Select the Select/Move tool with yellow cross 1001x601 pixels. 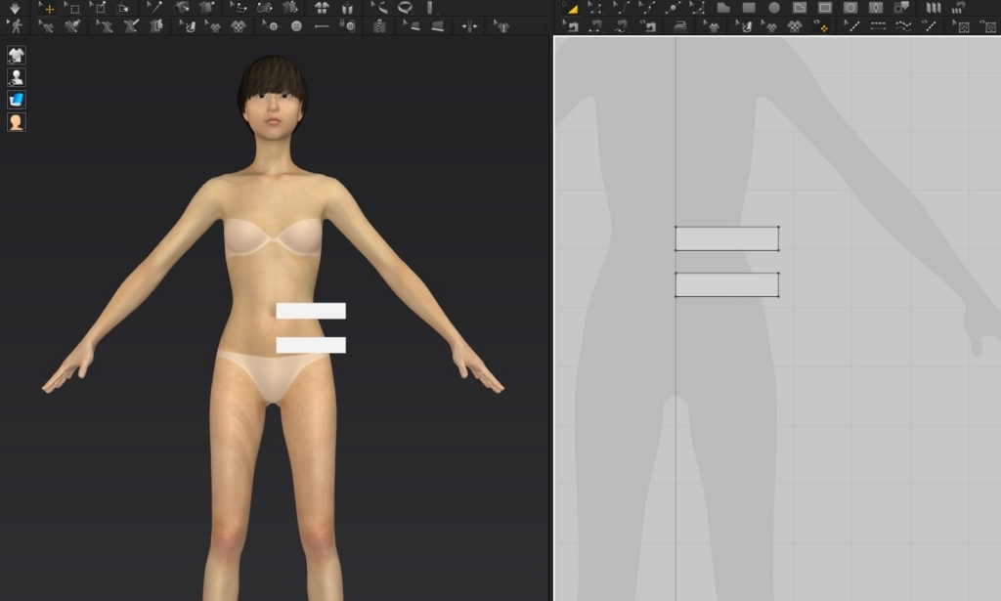(x=46, y=8)
